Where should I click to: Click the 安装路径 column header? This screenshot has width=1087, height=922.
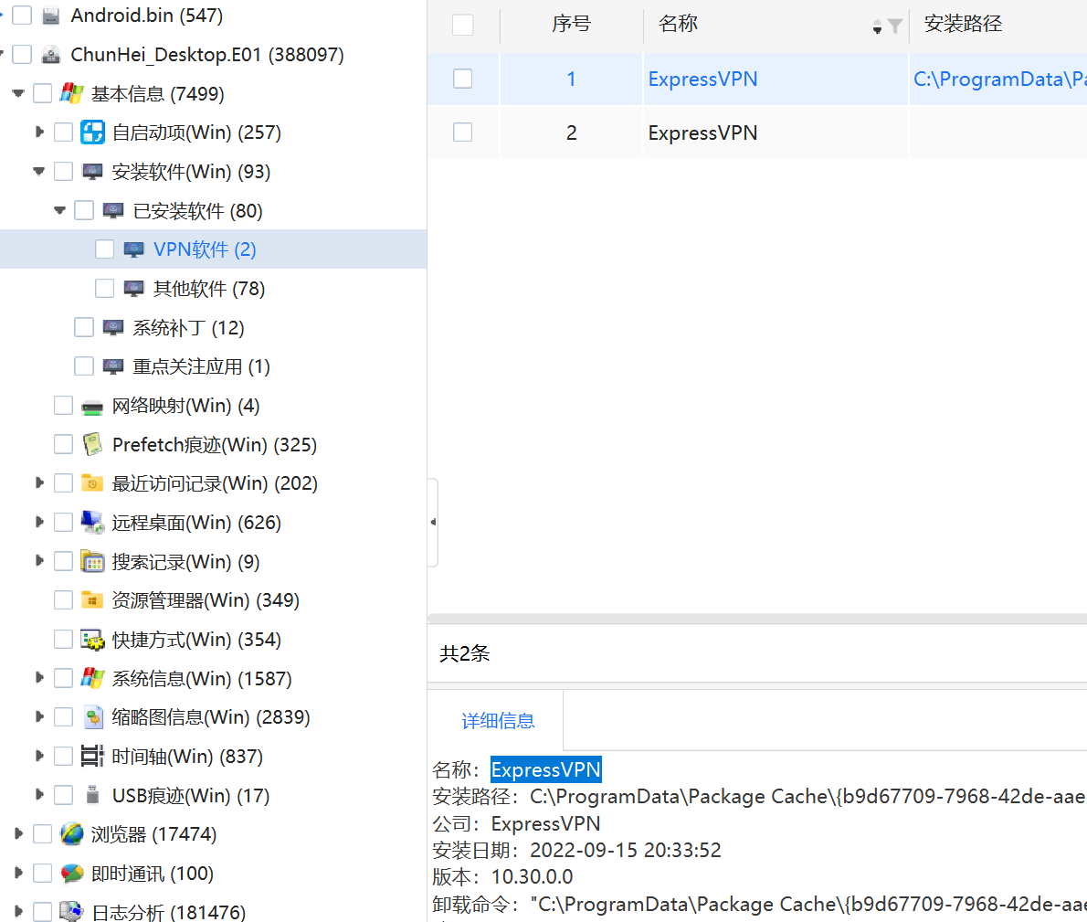[963, 25]
